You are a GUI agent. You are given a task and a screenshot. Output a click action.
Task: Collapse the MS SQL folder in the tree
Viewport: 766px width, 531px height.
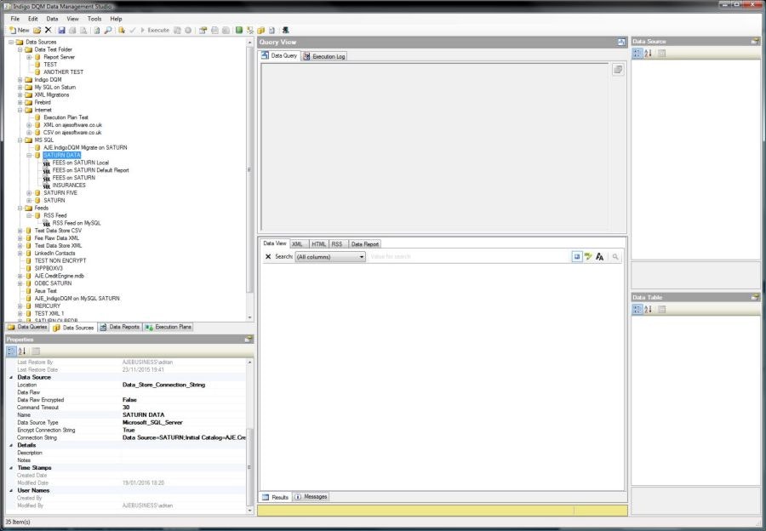[21, 139]
